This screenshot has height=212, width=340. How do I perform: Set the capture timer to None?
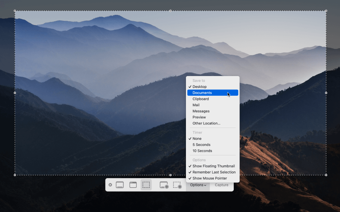(x=197, y=139)
